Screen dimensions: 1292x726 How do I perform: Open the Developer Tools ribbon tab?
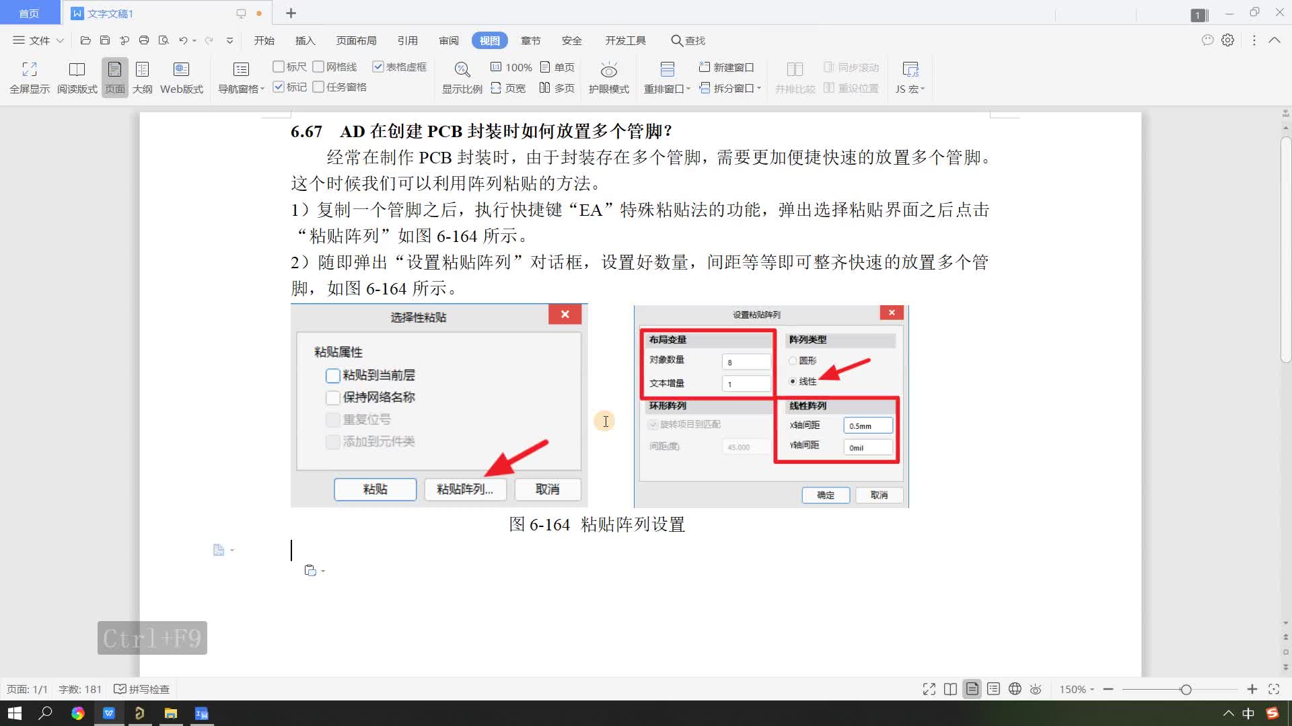click(625, 40)
